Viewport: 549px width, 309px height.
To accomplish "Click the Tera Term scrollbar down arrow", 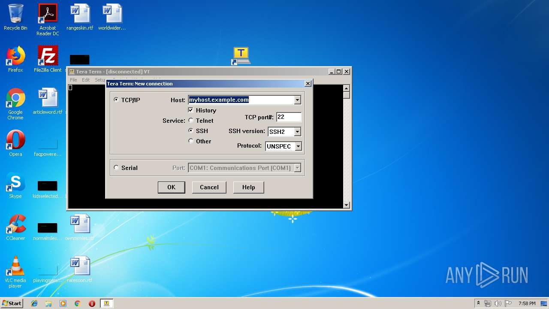I will (347, 205).
